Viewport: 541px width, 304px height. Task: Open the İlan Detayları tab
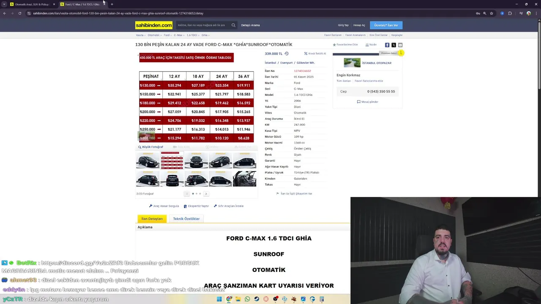tap(152, 219)
